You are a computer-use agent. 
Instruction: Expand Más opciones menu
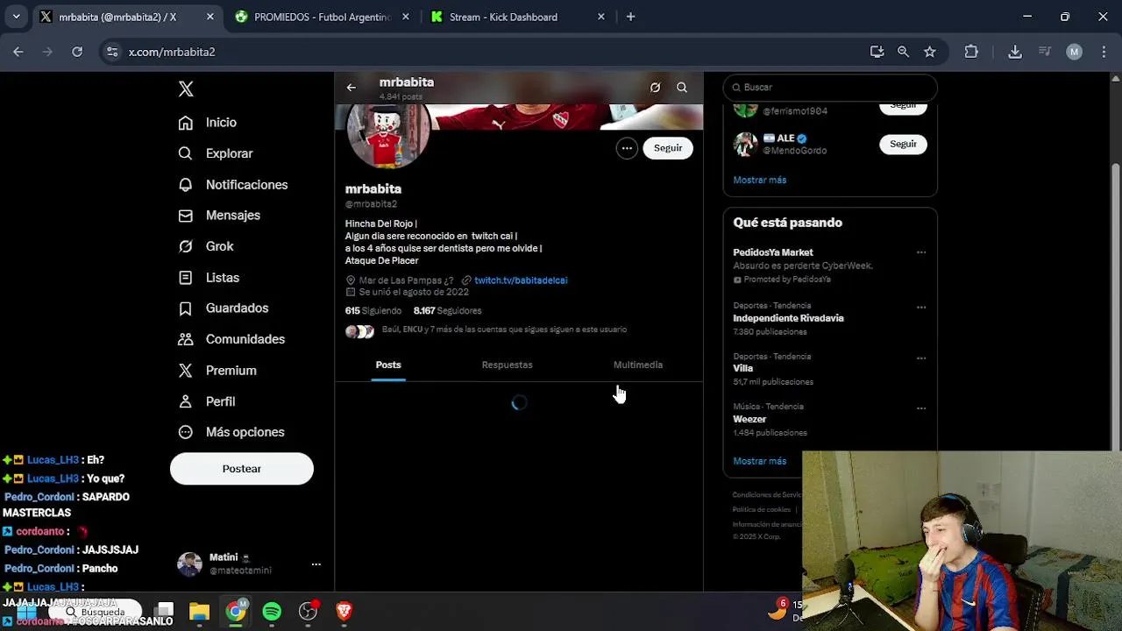click(231, 432)
